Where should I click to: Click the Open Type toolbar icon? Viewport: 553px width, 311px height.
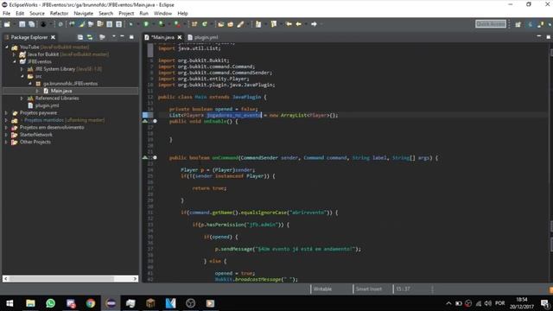(221, 24)
